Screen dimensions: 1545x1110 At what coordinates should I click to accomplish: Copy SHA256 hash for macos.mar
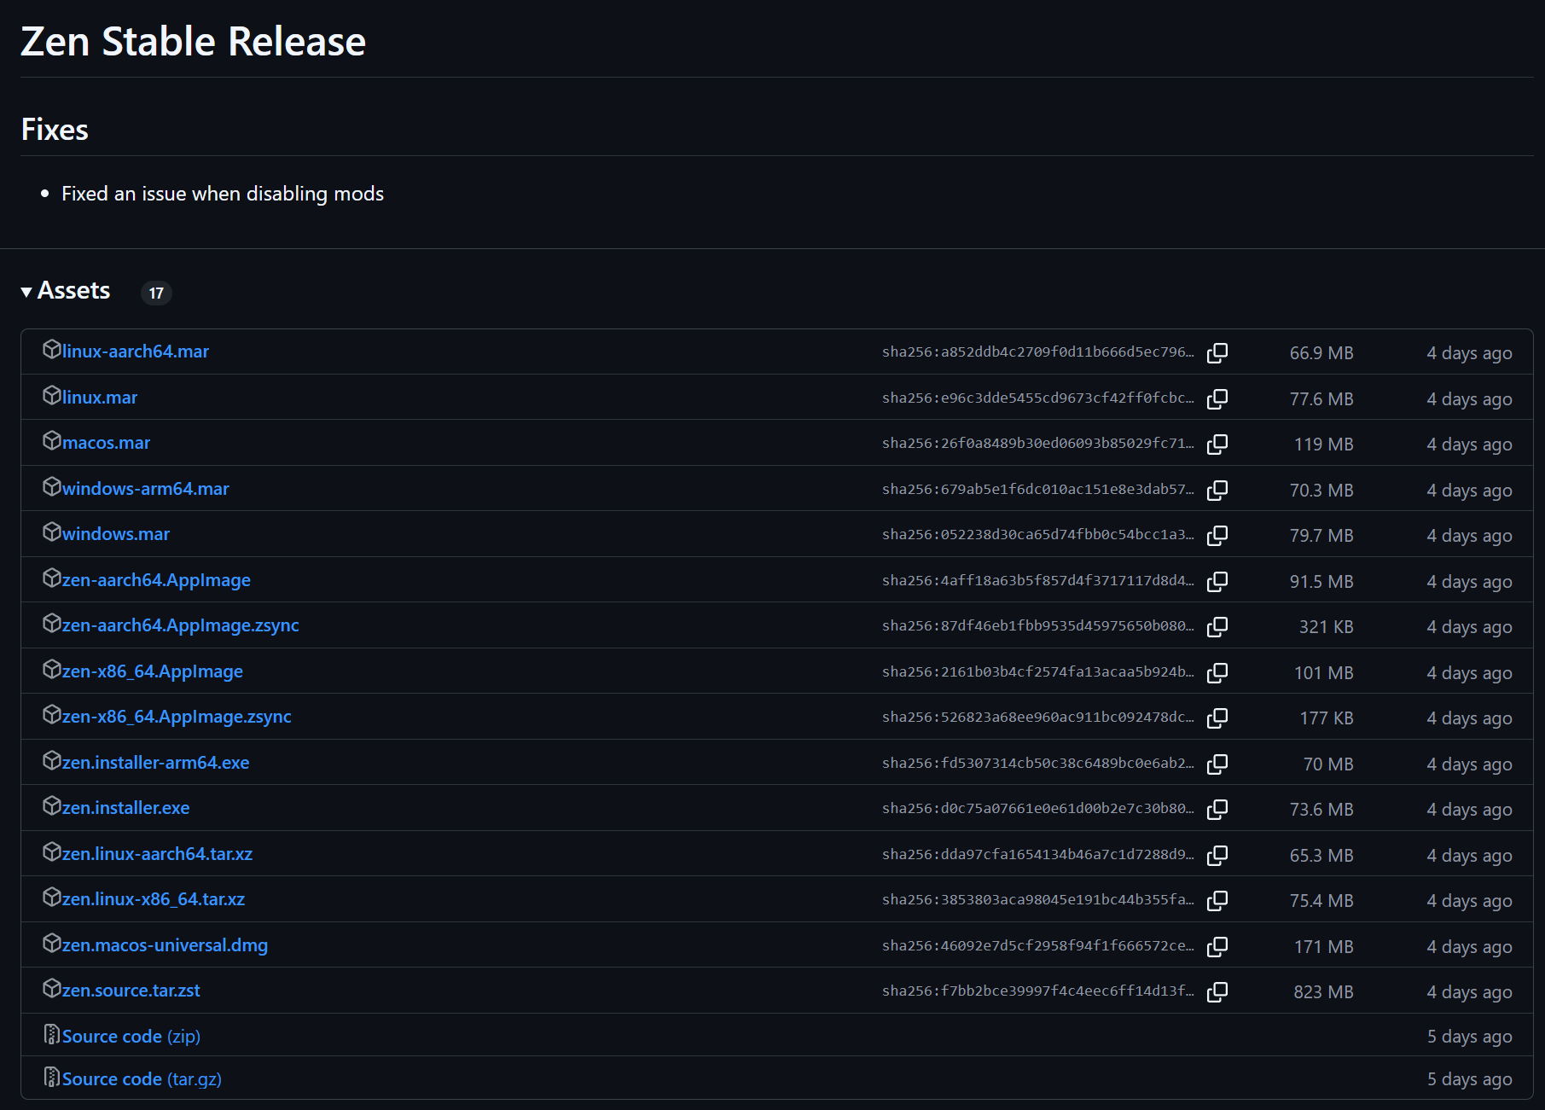click(x=1217, y=444)
